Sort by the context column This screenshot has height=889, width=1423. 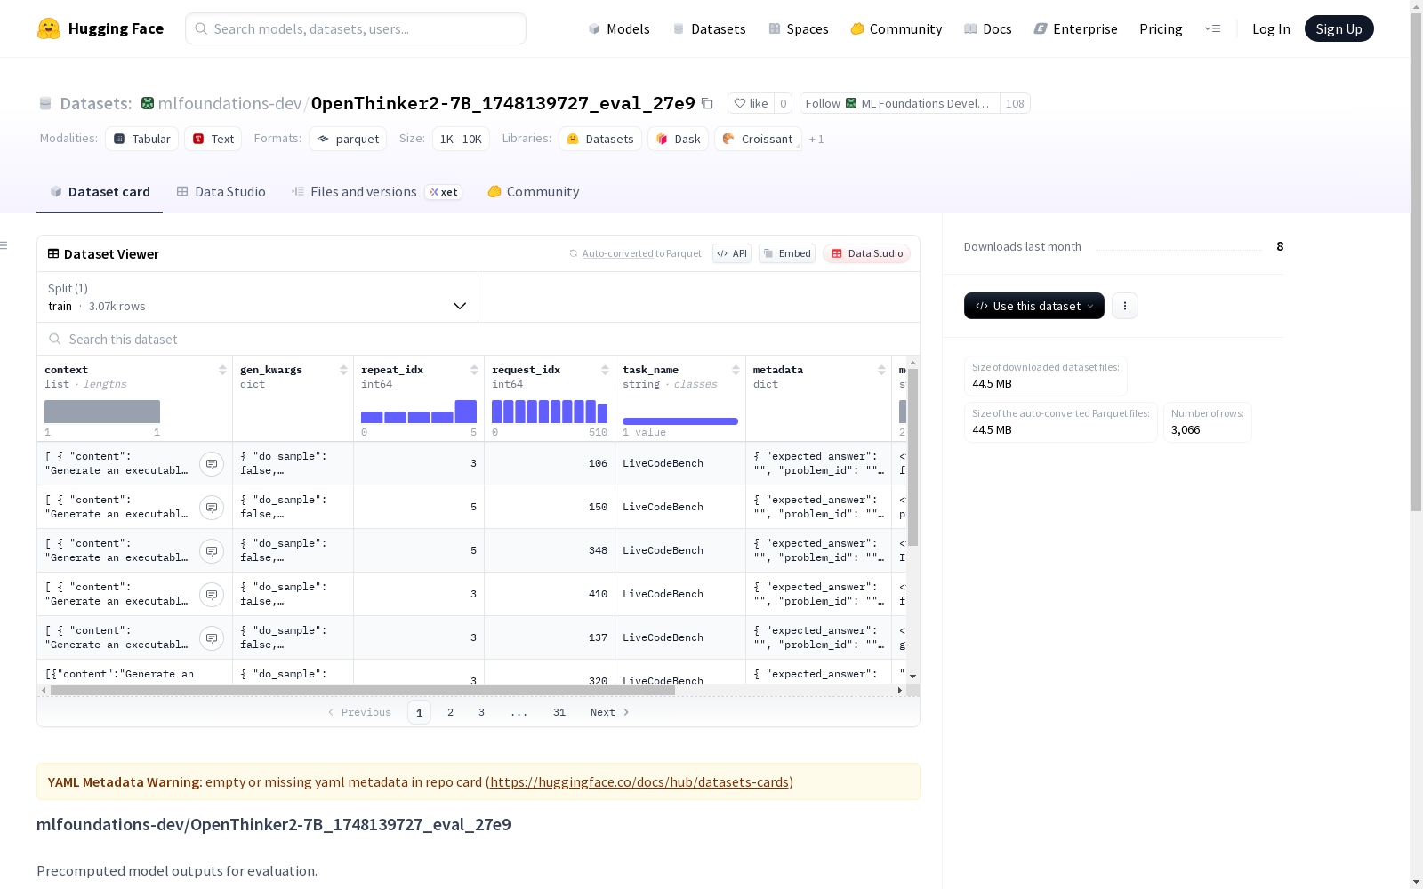point(222,370)
